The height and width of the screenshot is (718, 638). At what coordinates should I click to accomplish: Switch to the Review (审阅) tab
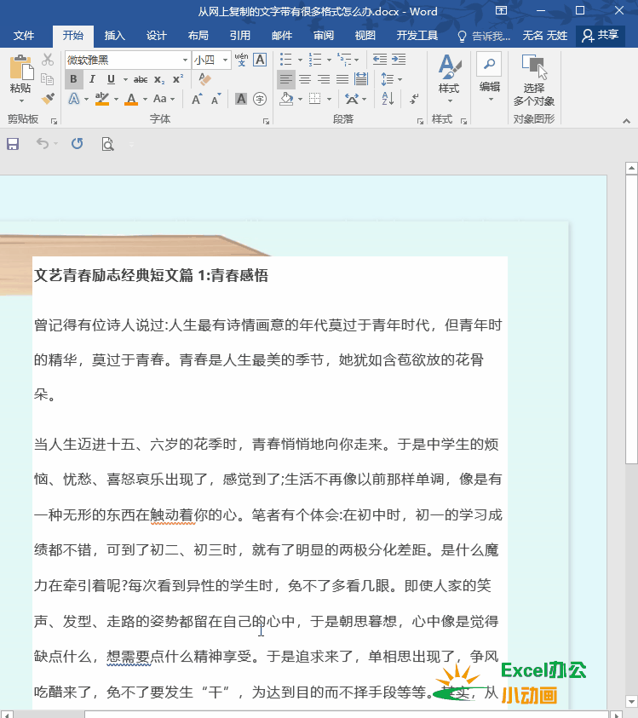click(324, 36)
